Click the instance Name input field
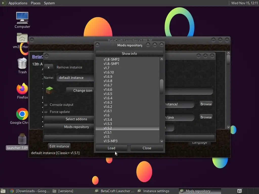 [x=75, y=78]
